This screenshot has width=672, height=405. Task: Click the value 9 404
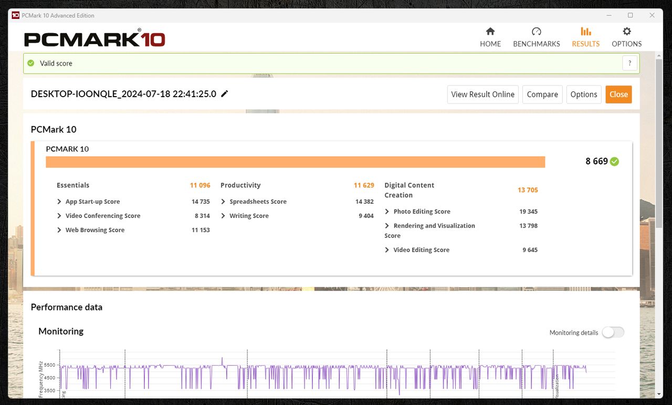(366, 216)
